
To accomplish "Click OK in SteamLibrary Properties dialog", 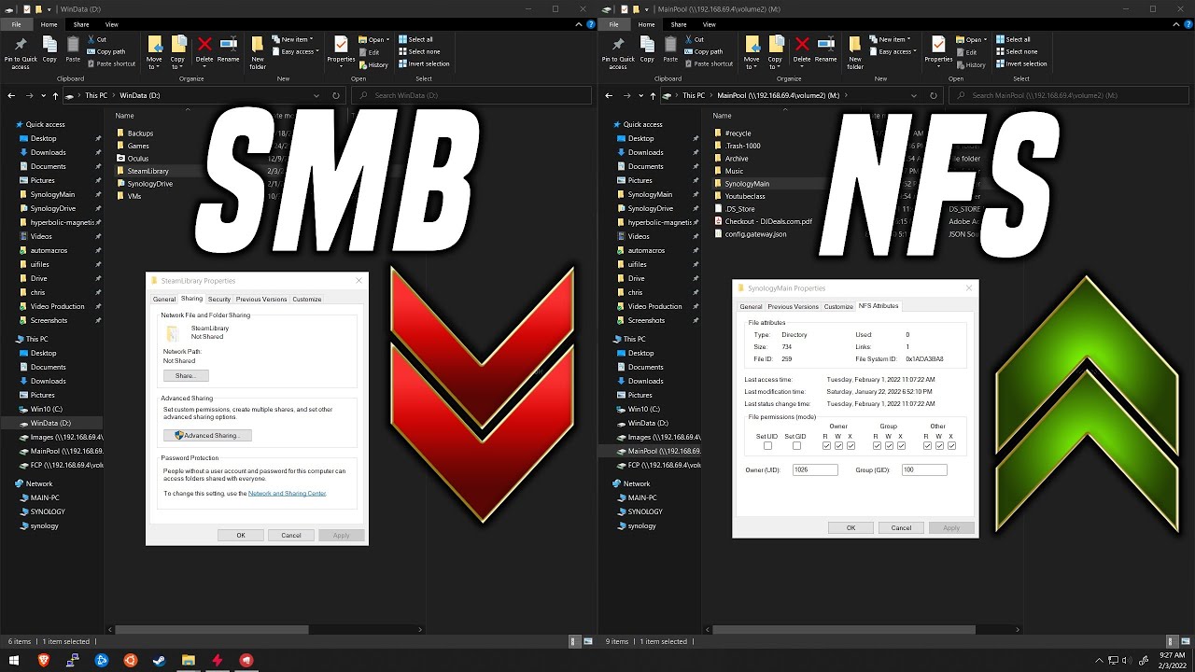I will coord(241,535).
